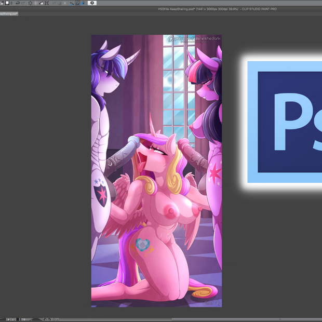Viewport: 322px width, 322px height.
Task: Click the Open file icon in command bar
Action: click(x=2, y=3)
